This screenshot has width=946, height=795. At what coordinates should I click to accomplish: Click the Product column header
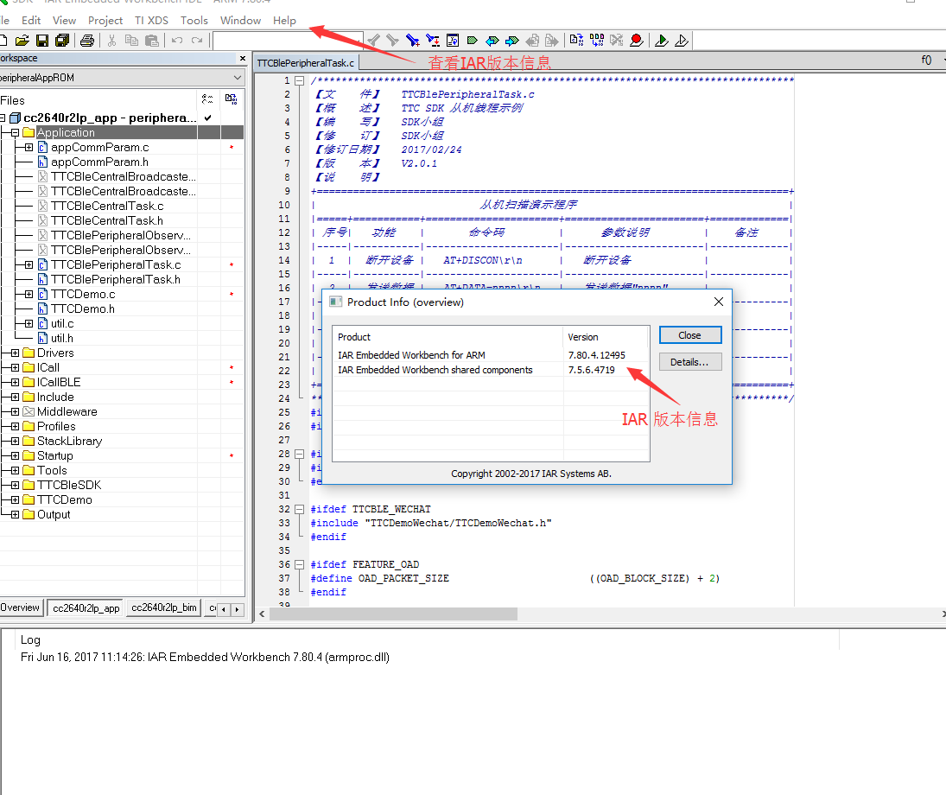point(448,337)
